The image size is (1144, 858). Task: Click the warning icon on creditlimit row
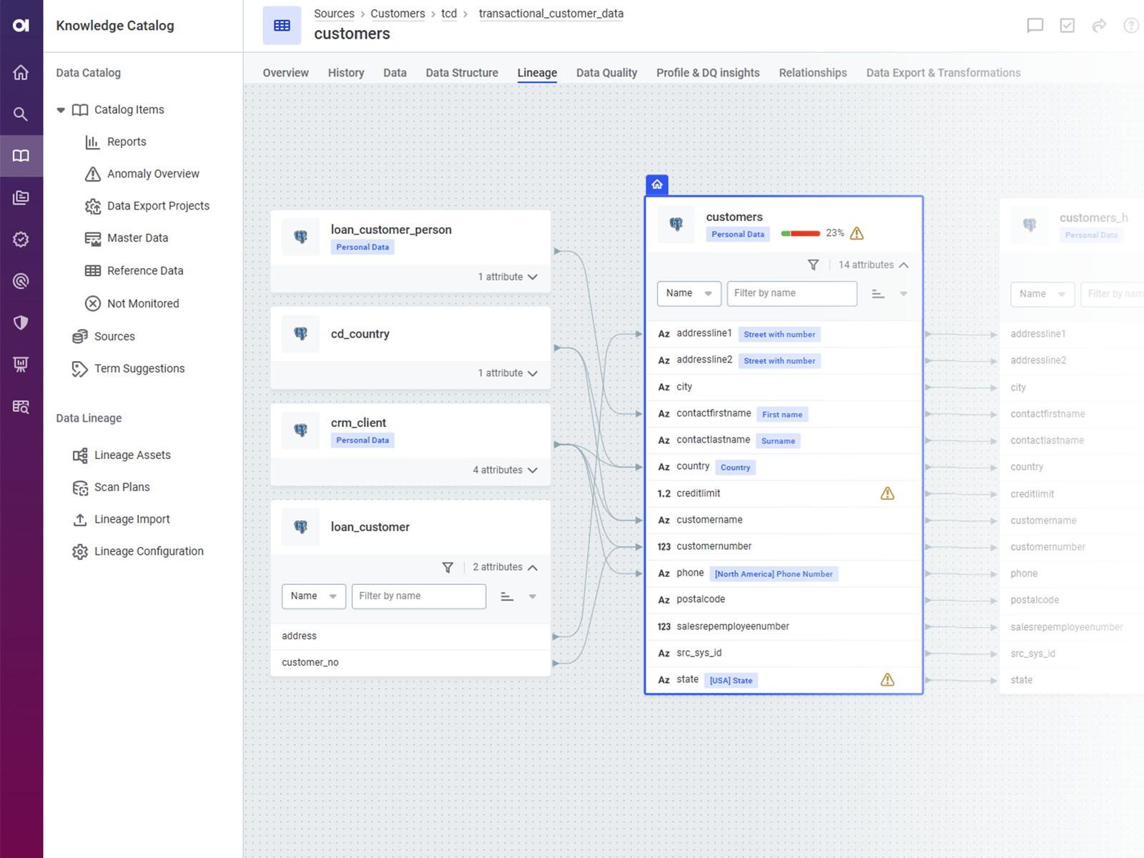[x=887, y=494]
